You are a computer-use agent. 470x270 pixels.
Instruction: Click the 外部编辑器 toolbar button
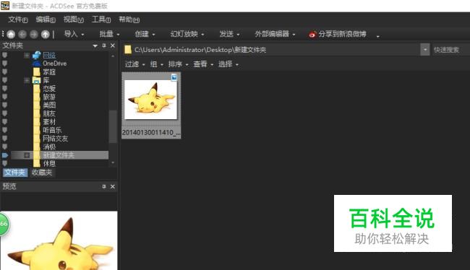pyautogui.click(x=275, y=34)
